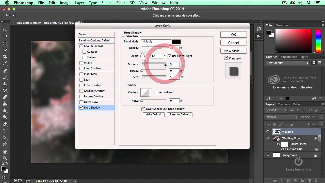
Task: Open the Contour picker dropdown arrow
Action: point(150,93)
